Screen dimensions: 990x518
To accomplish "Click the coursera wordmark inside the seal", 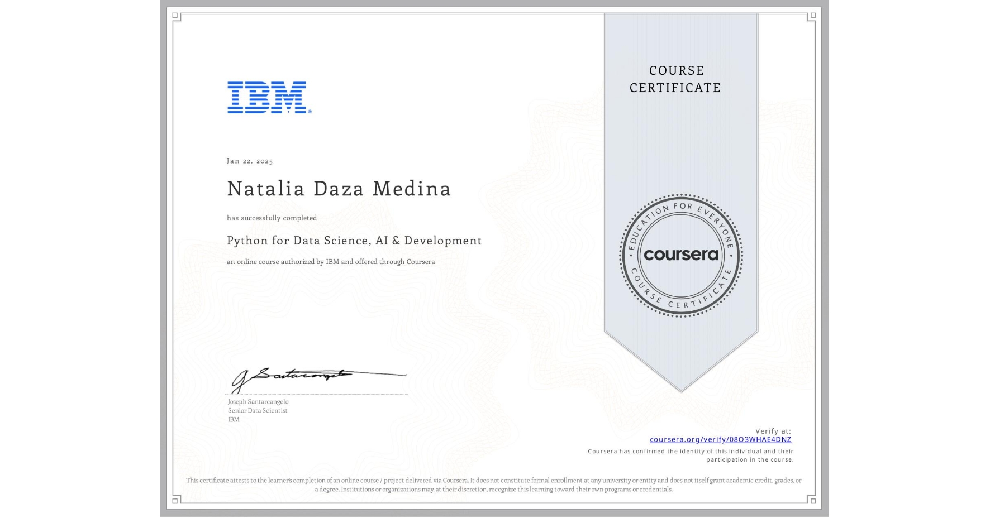I will [x=681, y=256].
